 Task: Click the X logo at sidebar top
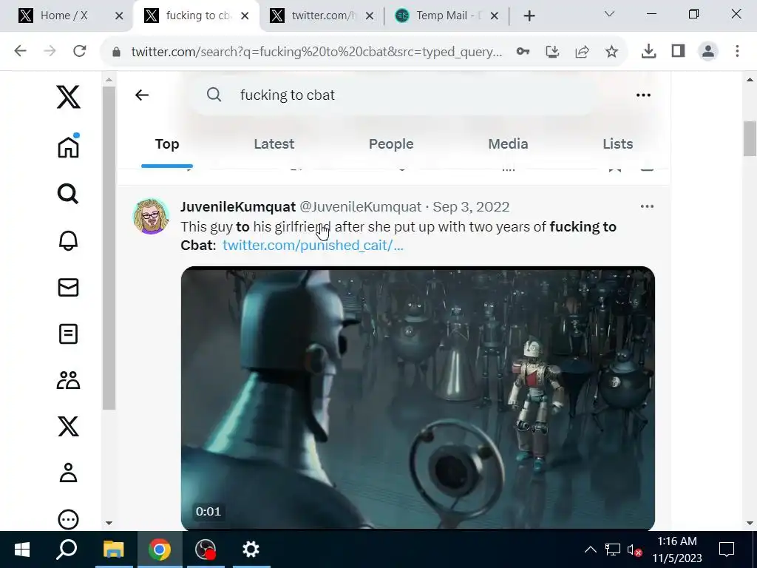68,97
